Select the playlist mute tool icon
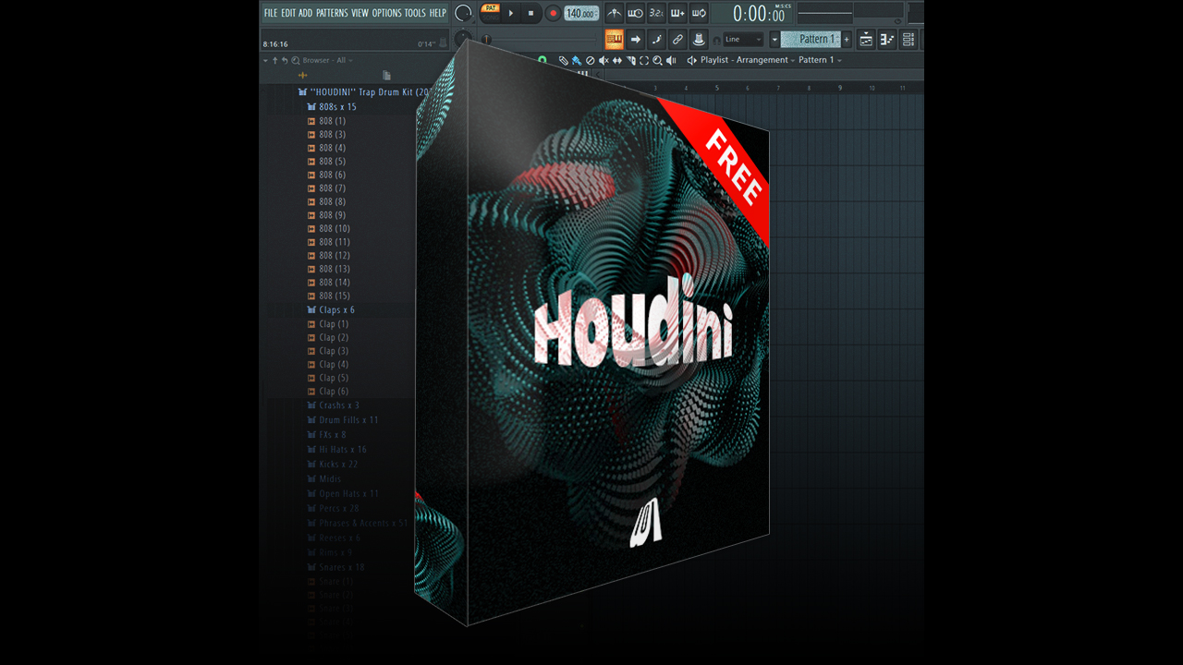Screen dimensions: 1183x665 point(603,60)
